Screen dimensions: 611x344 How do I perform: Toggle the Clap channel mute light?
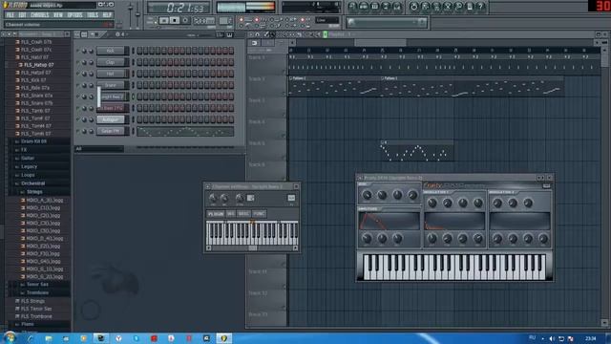coord(77,62)
